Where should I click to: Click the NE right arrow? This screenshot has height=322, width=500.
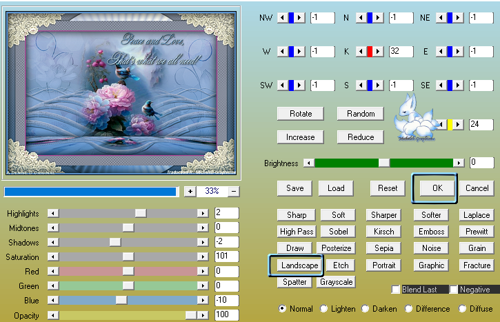[x=458, y=18]
